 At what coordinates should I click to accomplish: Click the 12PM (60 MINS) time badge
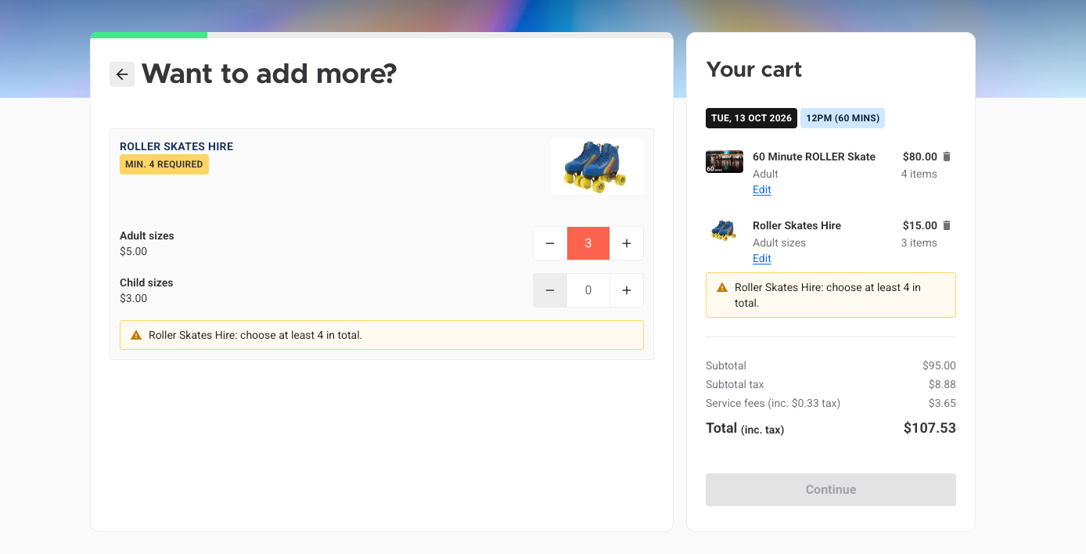(843, 118)
